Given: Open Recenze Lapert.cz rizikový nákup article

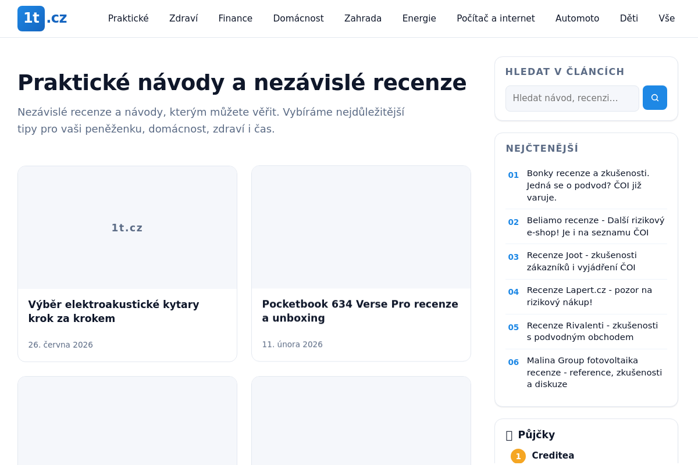Looking at the screenshot, I should [x=589, y=296].
